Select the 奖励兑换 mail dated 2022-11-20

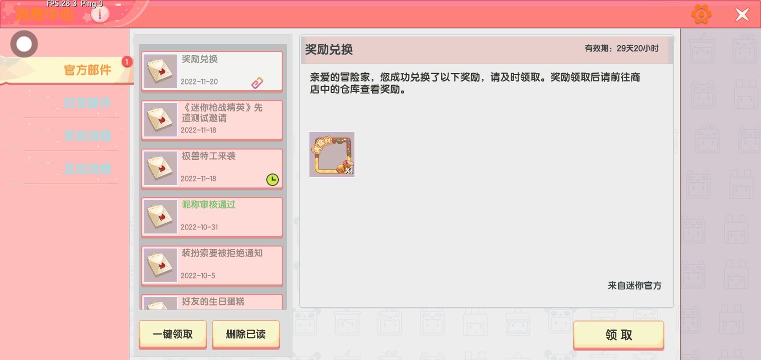coord(212,71)
